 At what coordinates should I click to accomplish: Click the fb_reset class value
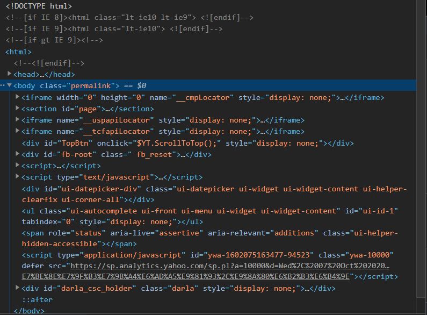[x=154, y=155]
